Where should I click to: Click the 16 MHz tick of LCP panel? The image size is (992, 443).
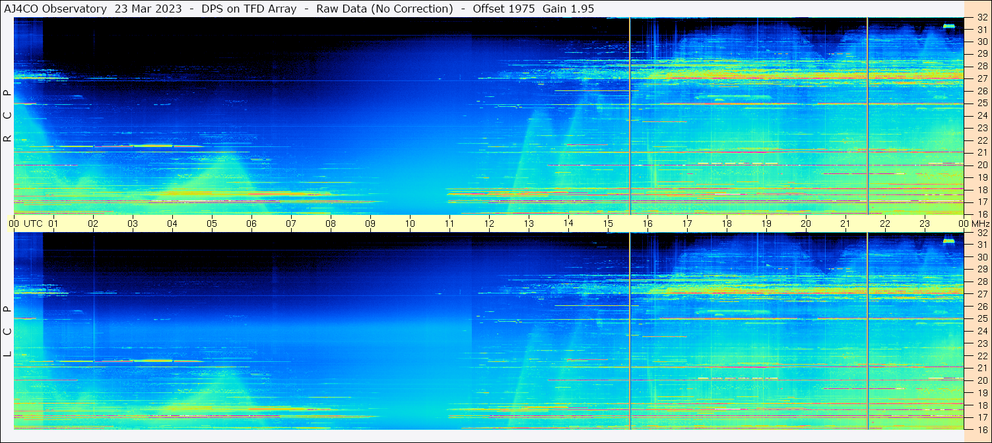[x=982, y=429]
